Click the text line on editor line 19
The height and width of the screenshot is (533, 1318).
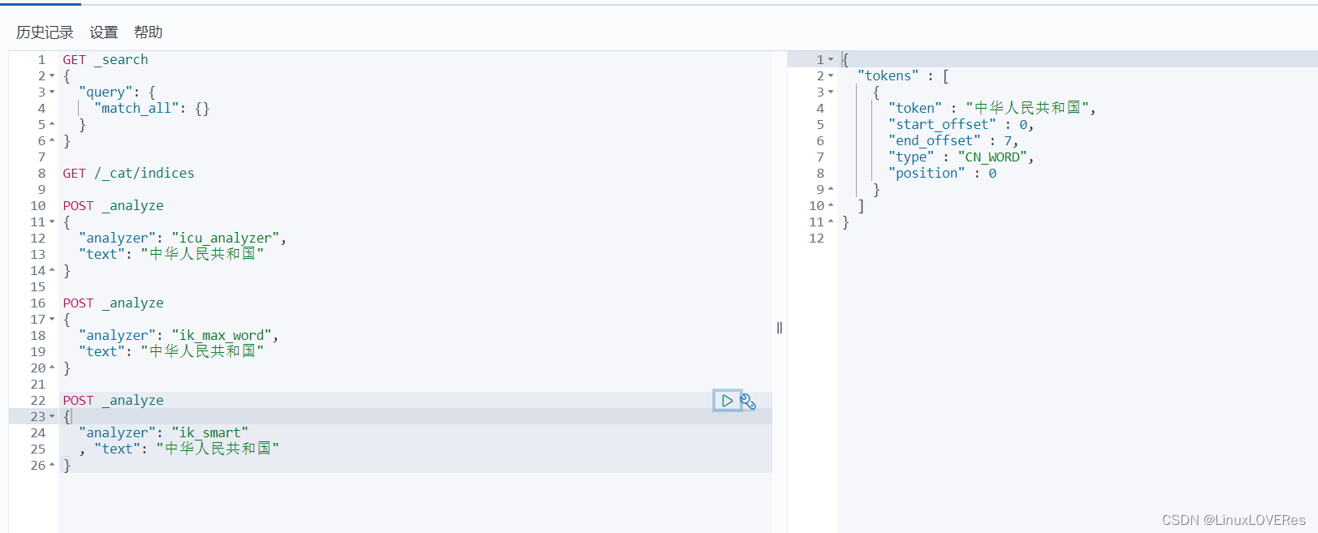click(x=171, y=352)
